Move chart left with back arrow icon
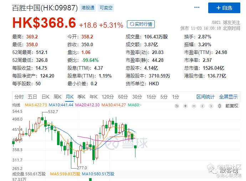The height and width of the screenshot is (181, 246). pyautogui.click(x=203, y=106)
